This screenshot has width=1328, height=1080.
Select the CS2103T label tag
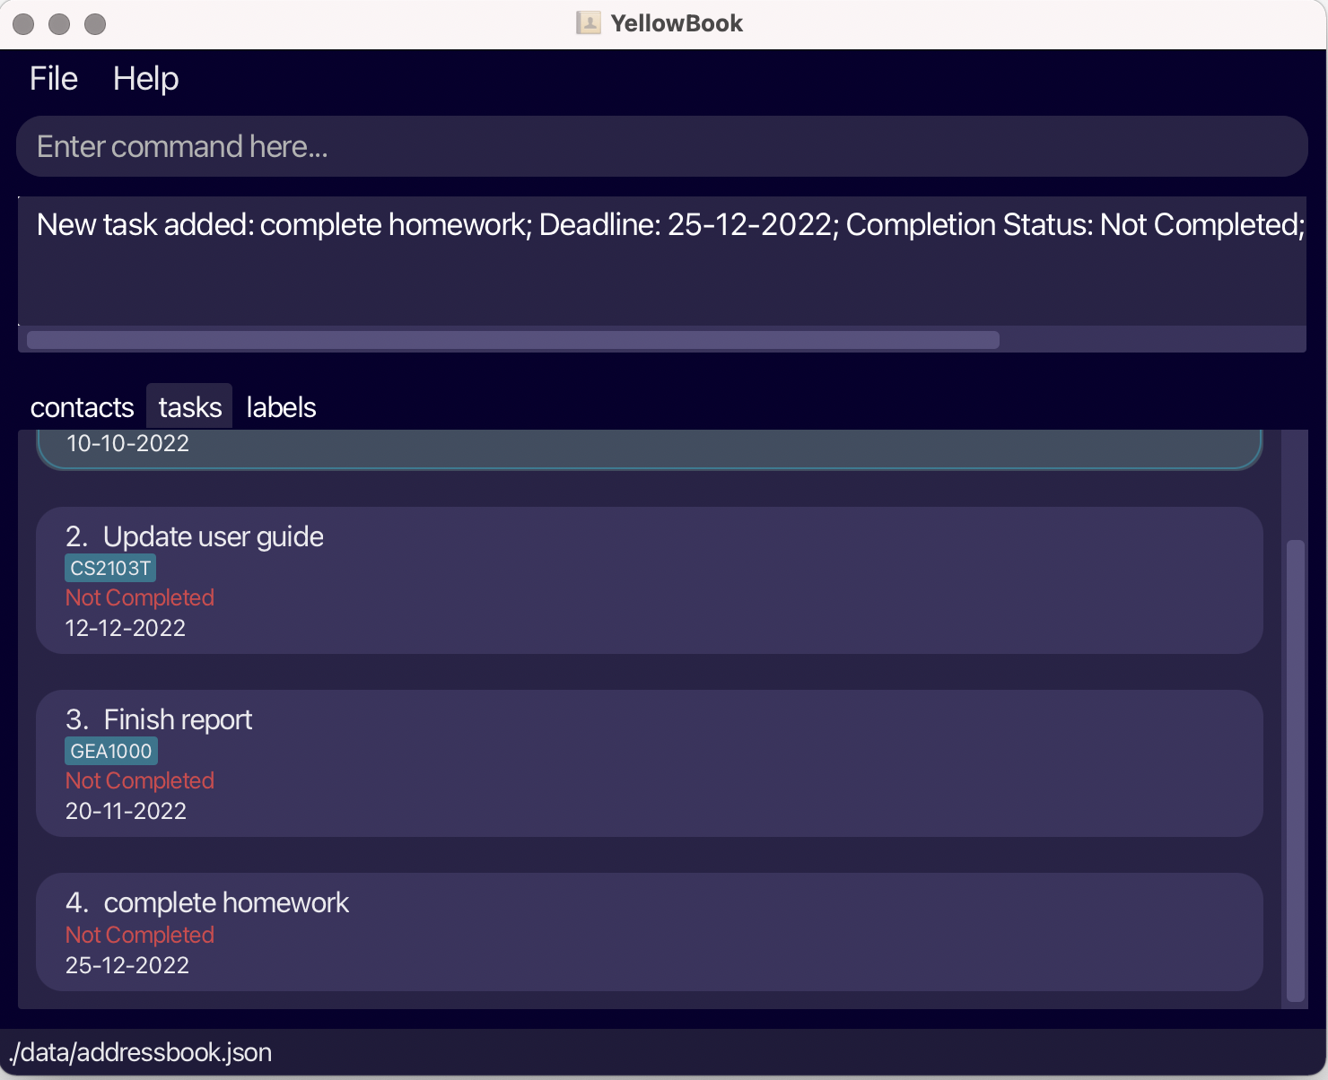point(110,568)
